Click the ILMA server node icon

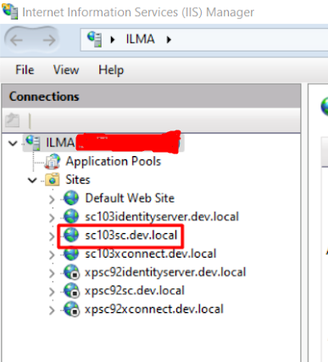pos(33,142)
